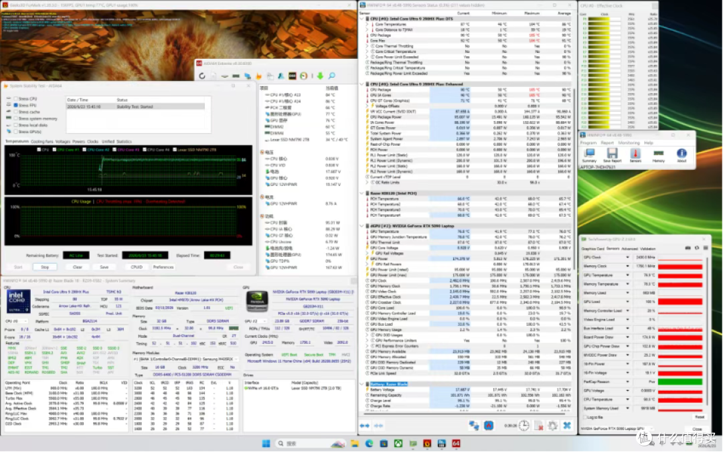Reset HWiNFO sensor clock timer icon
The image size is (723, 453).
[524, 426]
